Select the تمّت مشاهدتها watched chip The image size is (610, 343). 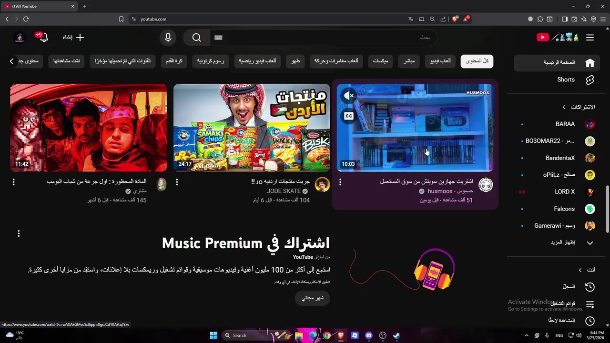point(66,61)
